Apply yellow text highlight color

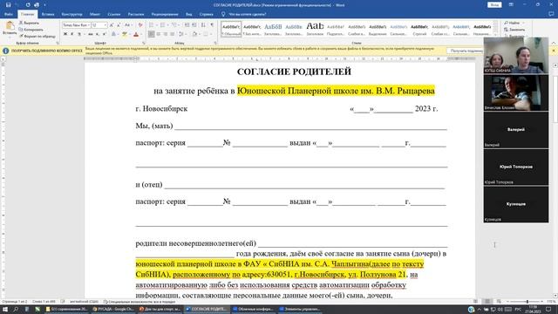(x=124, y=34)
